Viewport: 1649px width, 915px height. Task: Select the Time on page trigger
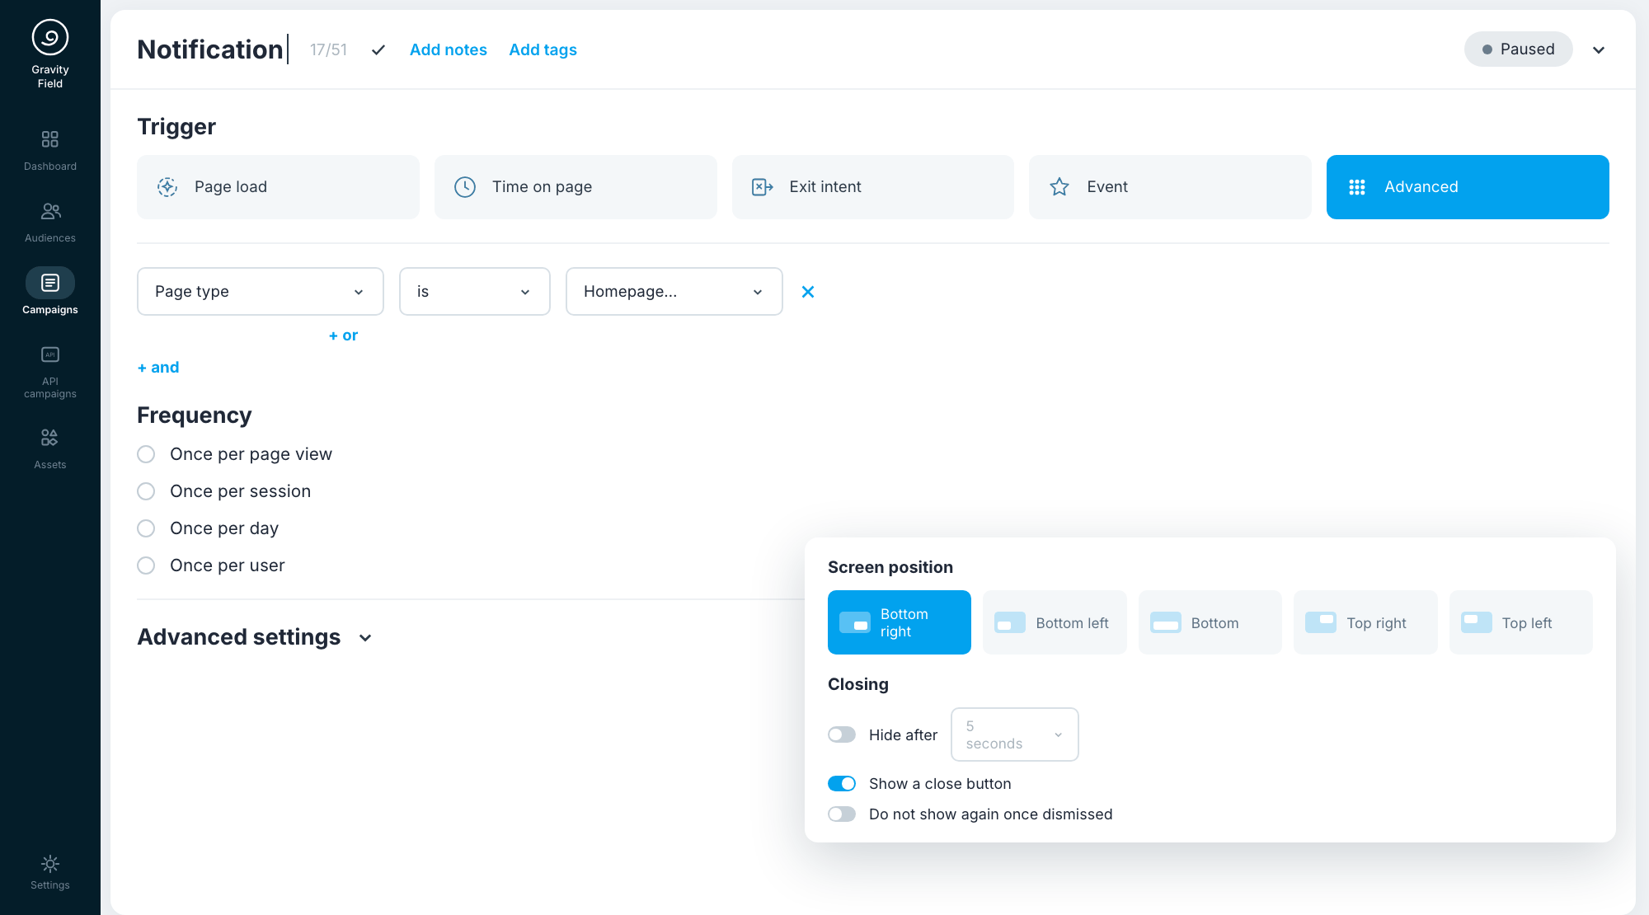click(x=576, y=187)
